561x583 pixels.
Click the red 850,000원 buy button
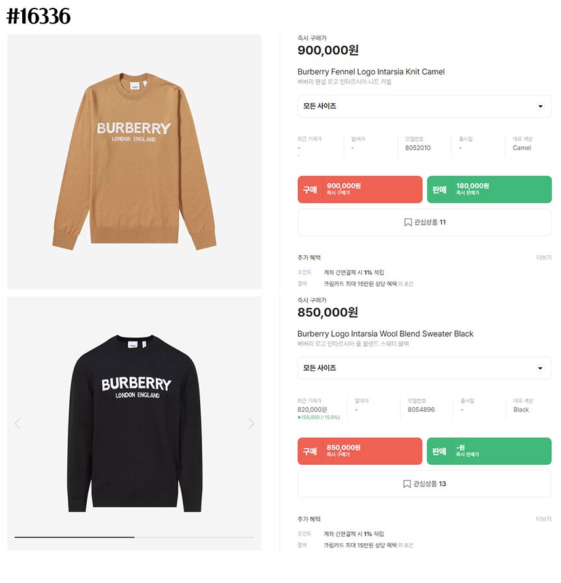(359, 451)
